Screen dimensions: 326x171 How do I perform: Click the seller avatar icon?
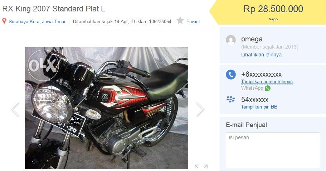click(x=231, y=40)
